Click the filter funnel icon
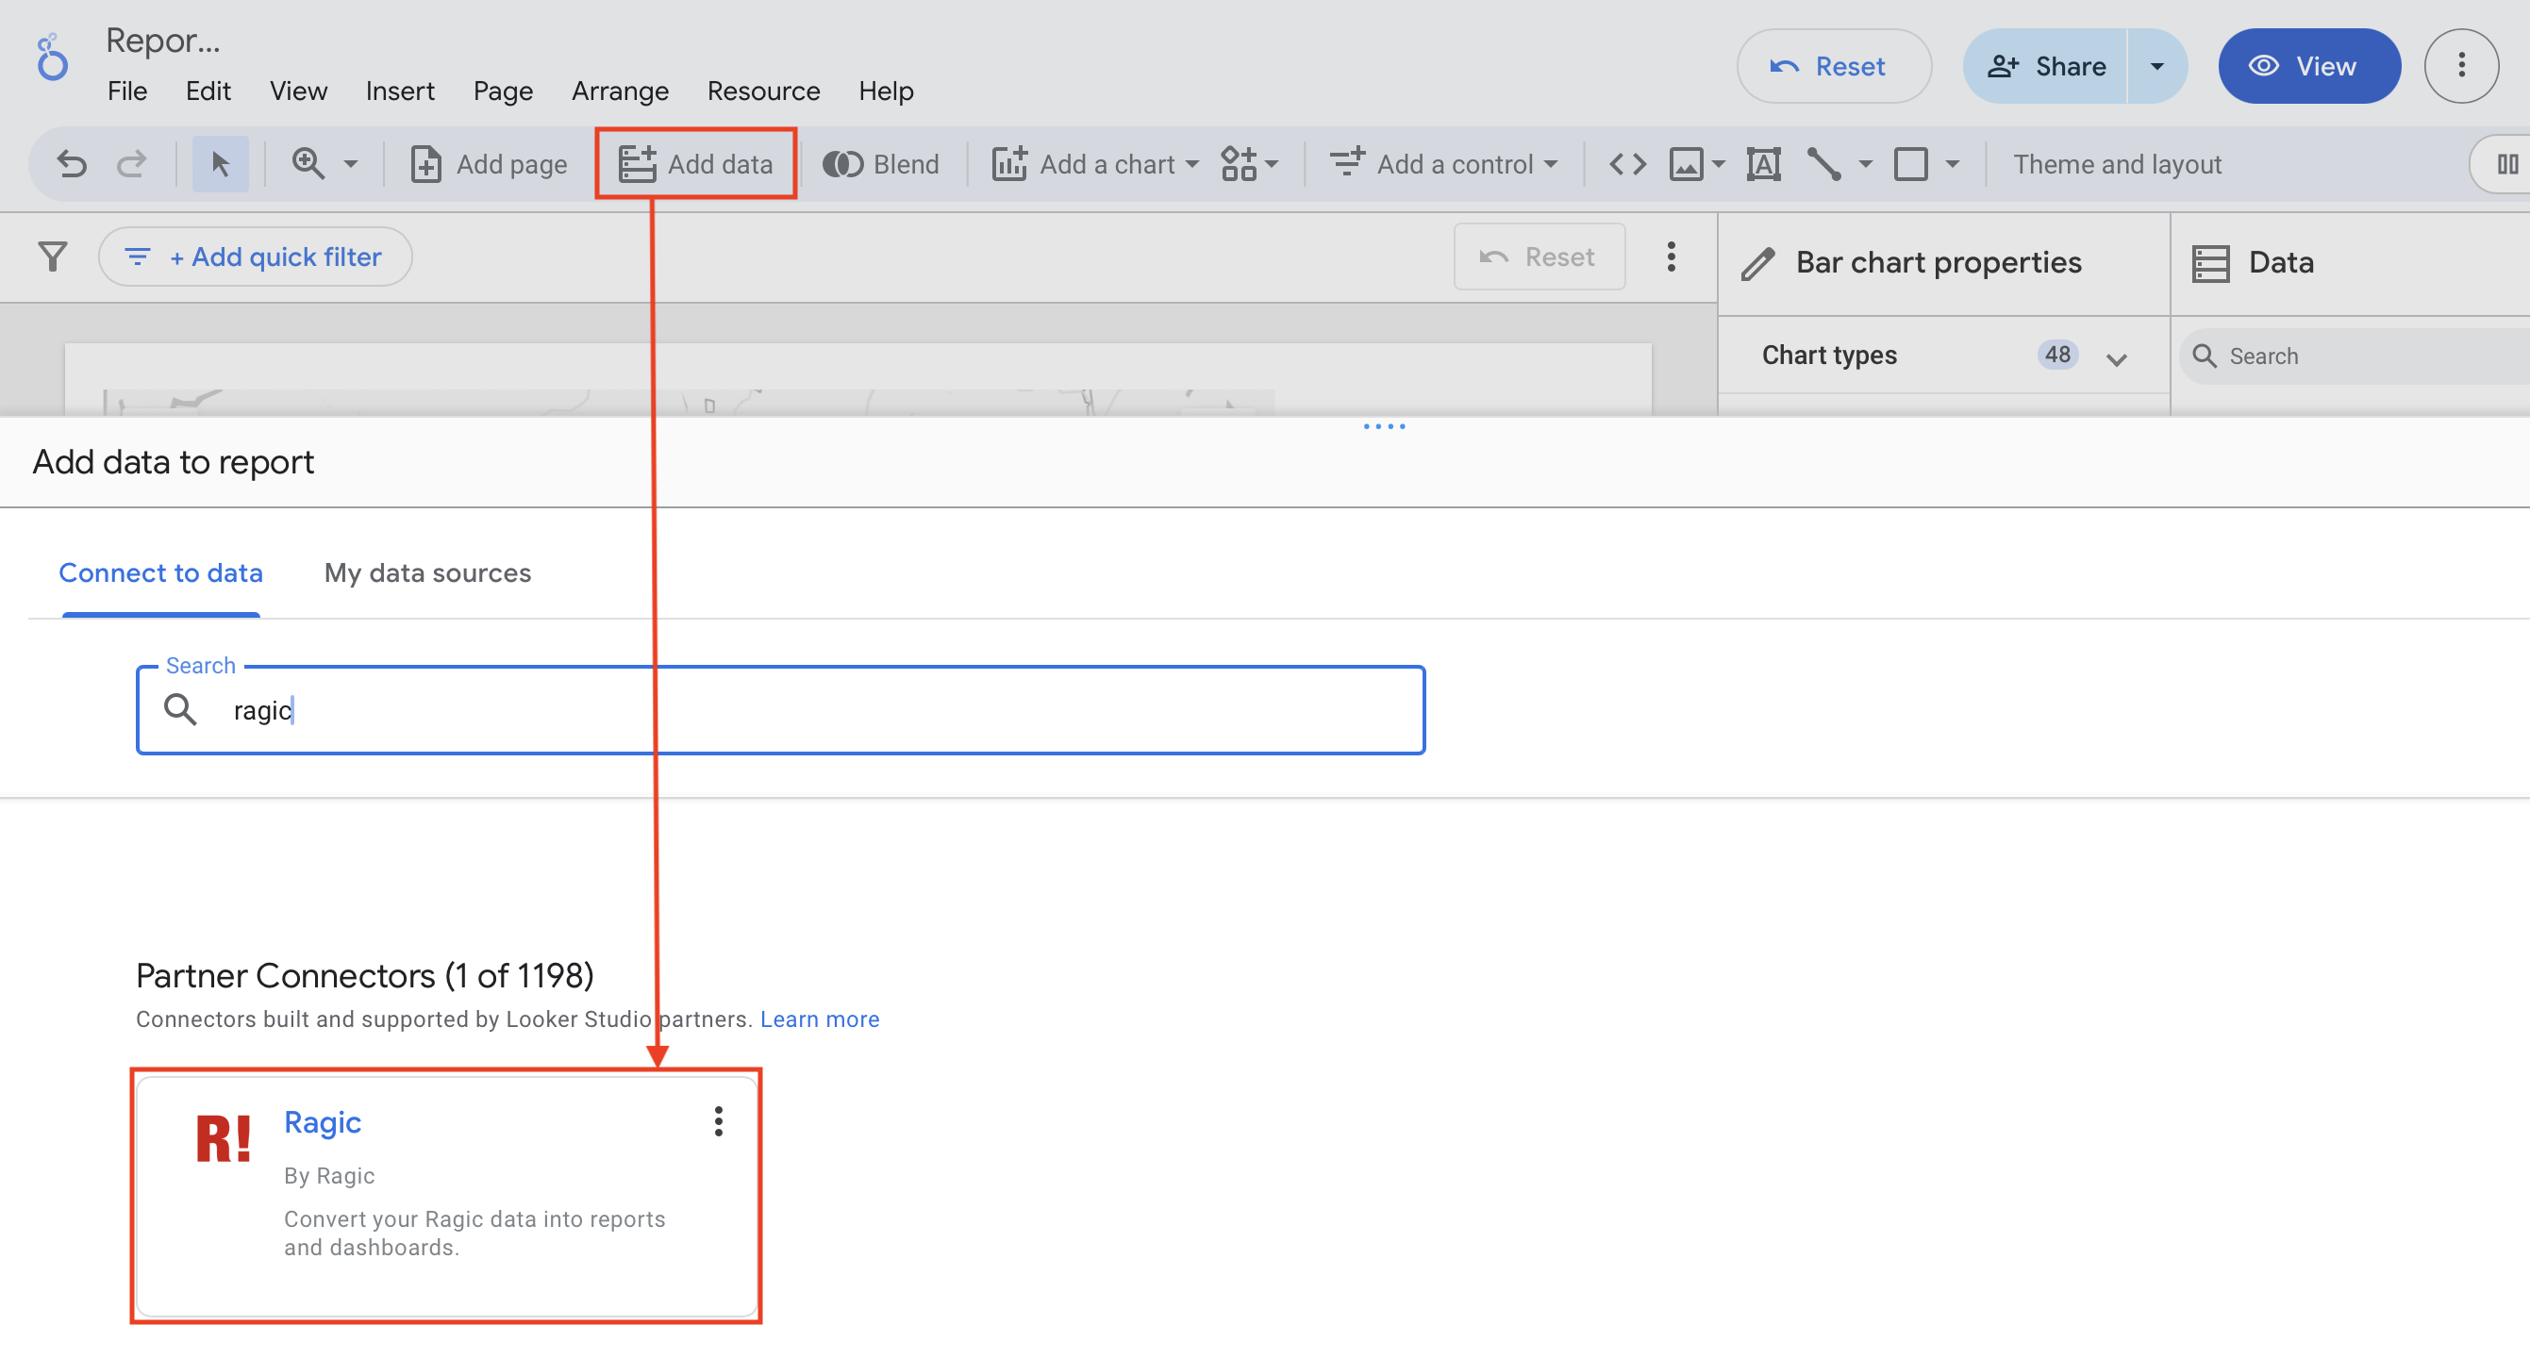The width and height of the screenshot is (2530, 1358). 52,257
